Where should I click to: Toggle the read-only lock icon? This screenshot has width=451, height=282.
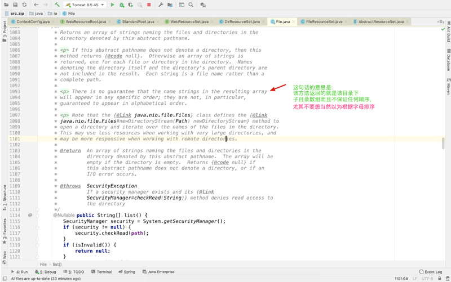click(440, 279)
